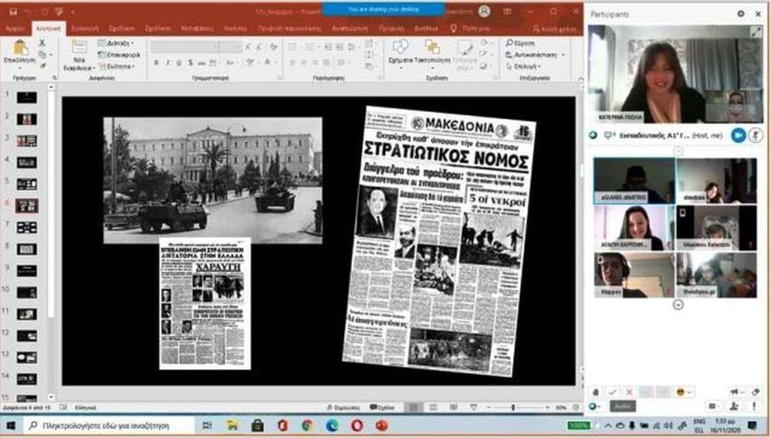771x438 pixels.
Task: Click the Share (Κοινή χρήση) button
Action: coord(554,29)
